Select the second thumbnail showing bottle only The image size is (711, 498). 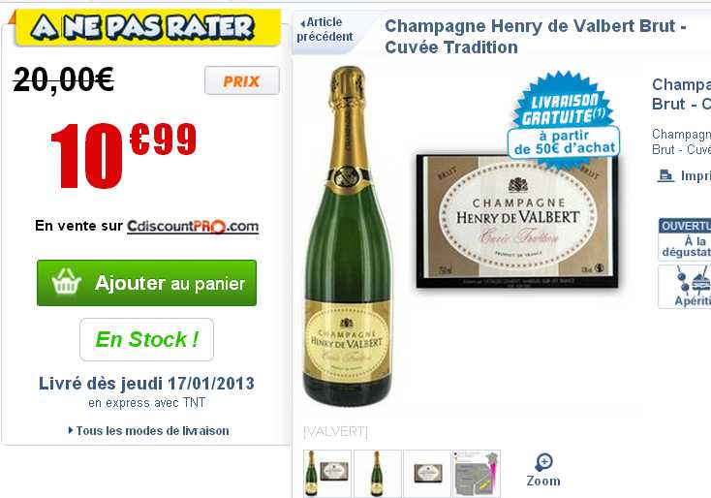coord(377,473)
